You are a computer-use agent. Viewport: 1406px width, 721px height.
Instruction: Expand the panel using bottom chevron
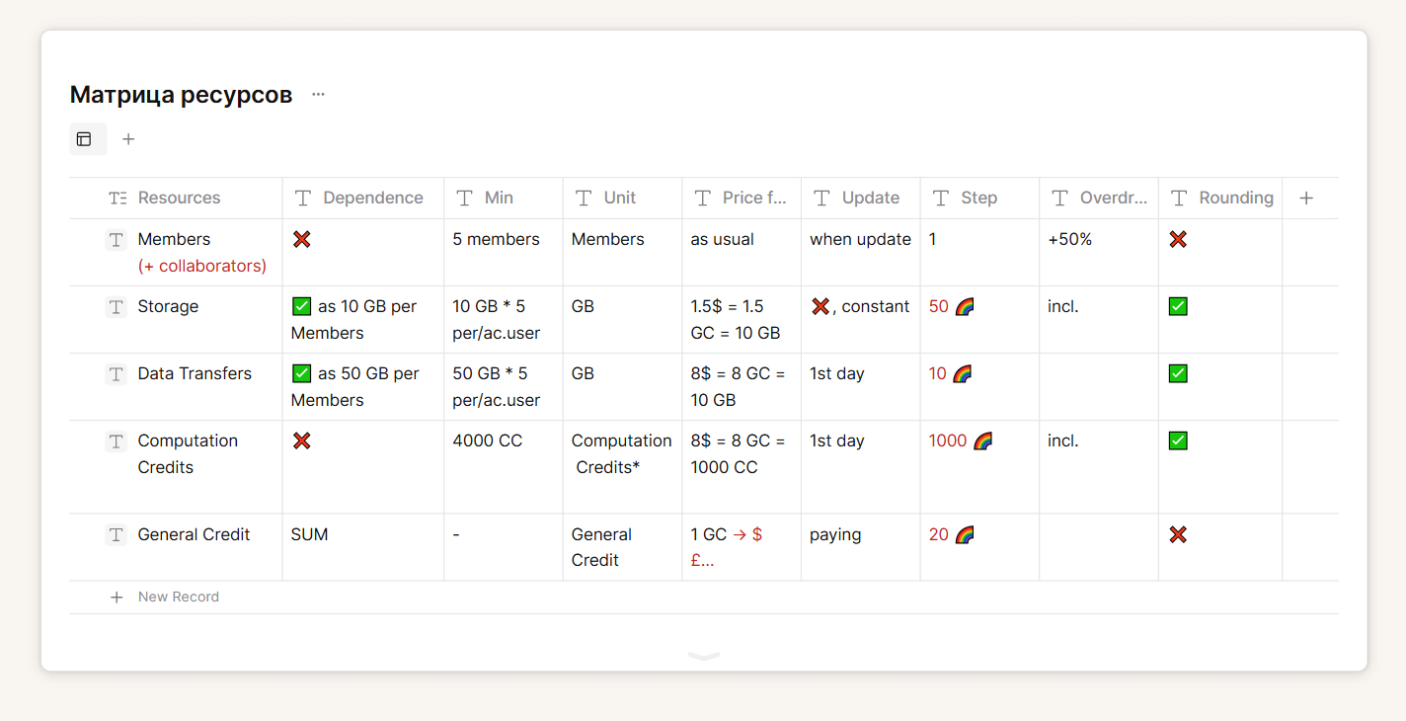[x=703, y=656]
